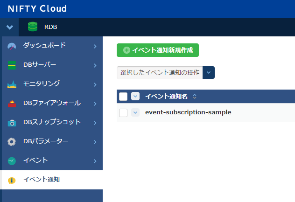The height and width of the screenshot is (202, 295).
Task: Click the イベント clock icon
Action: click(x=12, y=161)
